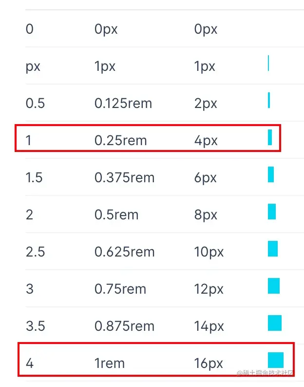Click the 0.375rem size value
The image size is (304, 387).
(x=124, y=178)
